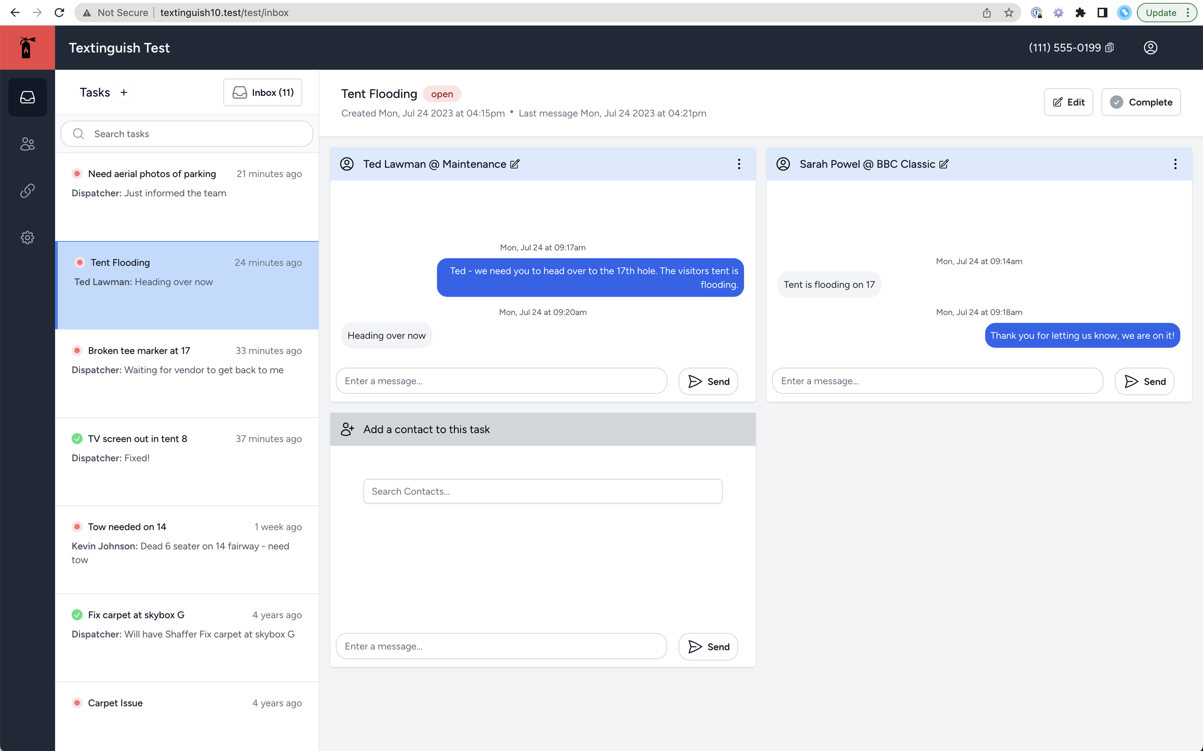Click the link icon in sidebar
The width and height of the screenshot is (1203, 751).
click(x=27, y=191)
